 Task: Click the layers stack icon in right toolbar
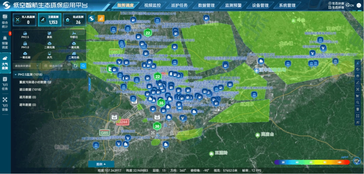tap(358, 76)
